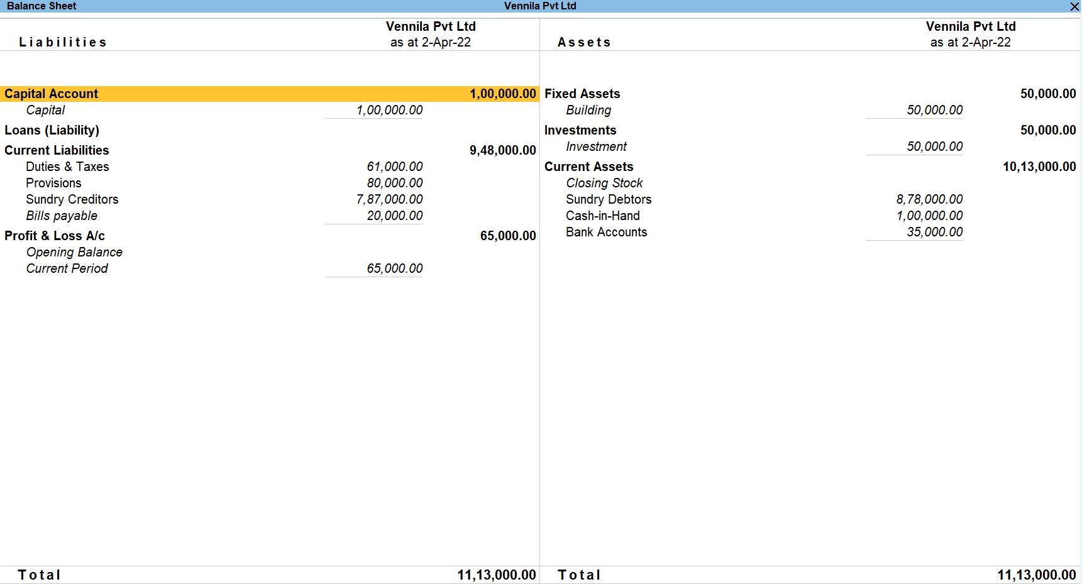Click the Liabilities column heading

(x=63, y=42)
